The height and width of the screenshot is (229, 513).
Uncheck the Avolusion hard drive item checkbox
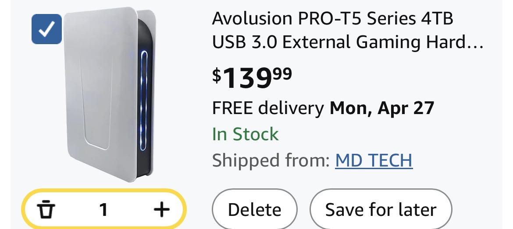point(46,29)
